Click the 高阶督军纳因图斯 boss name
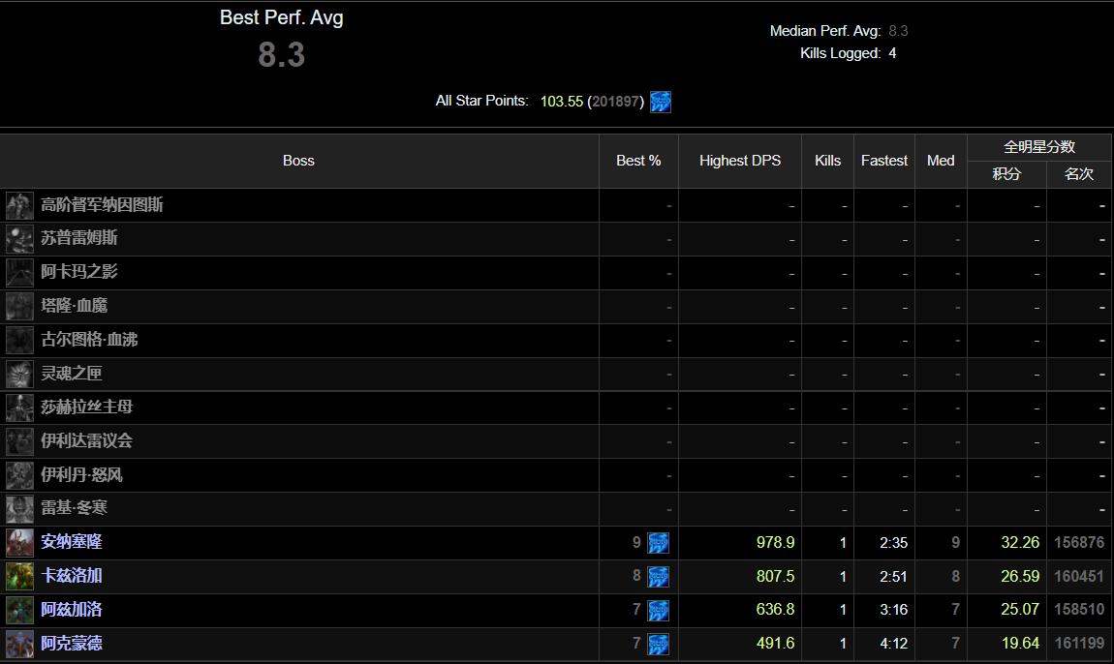 [x=102, y=205]
